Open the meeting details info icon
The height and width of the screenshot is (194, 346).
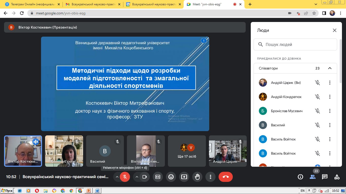pos(300,177)
